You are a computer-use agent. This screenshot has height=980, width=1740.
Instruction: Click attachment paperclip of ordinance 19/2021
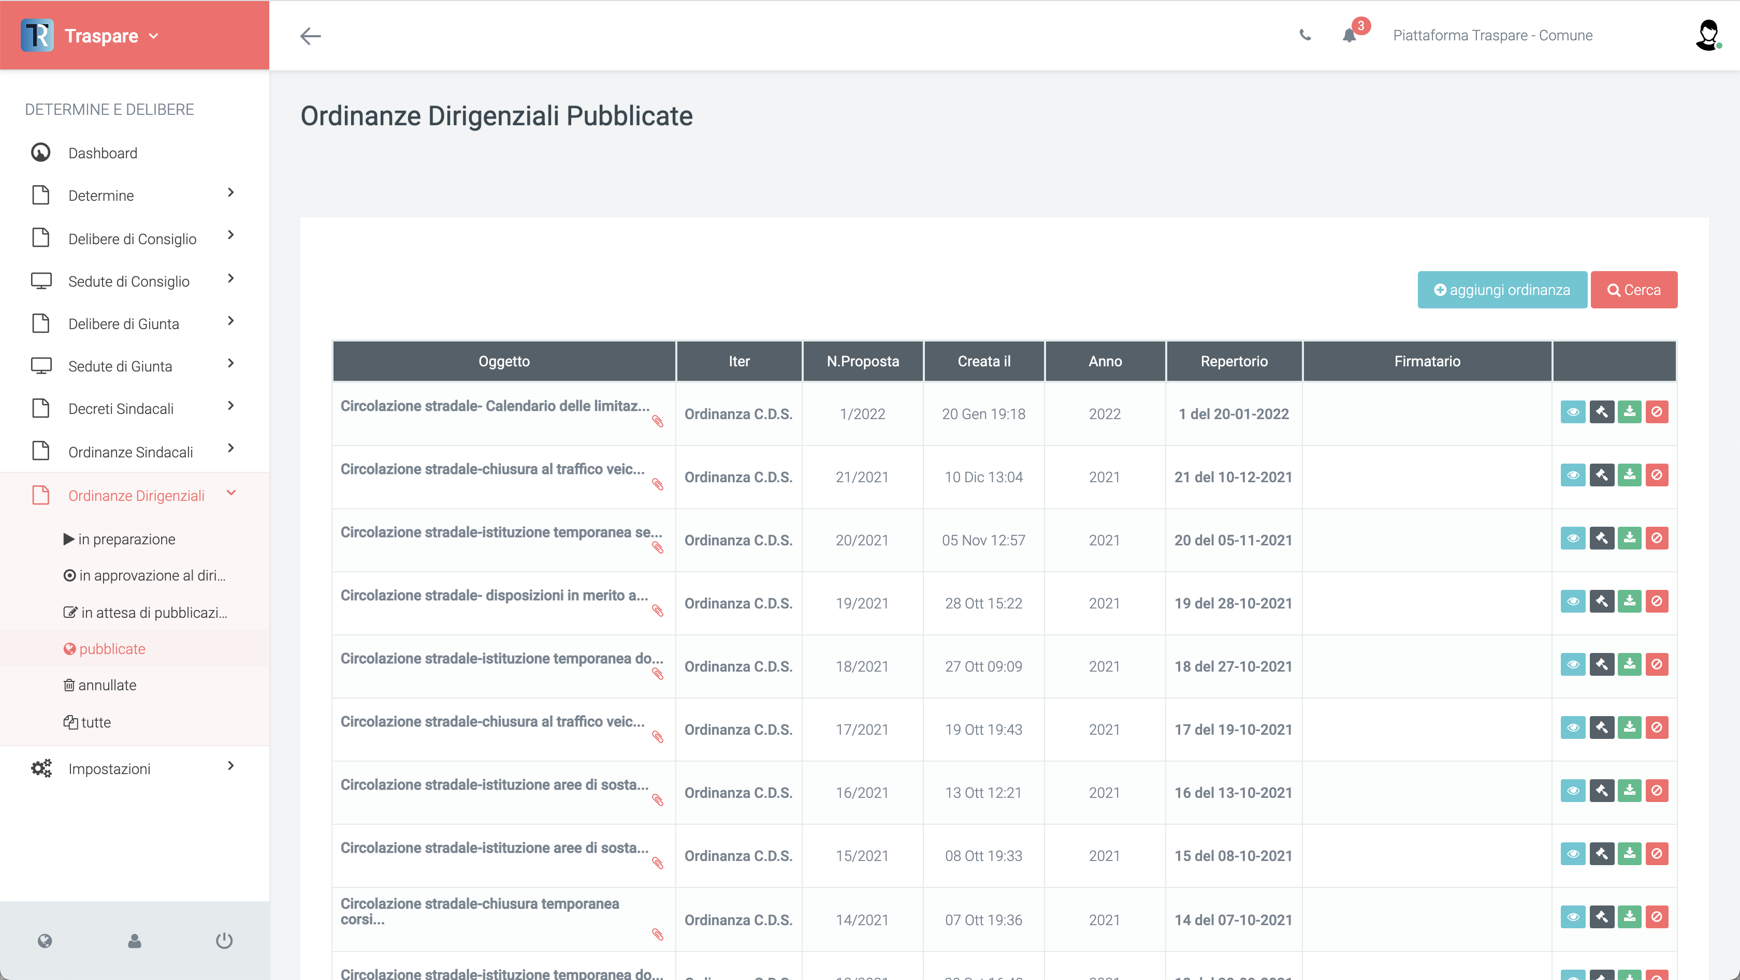[x=657, y=611]
